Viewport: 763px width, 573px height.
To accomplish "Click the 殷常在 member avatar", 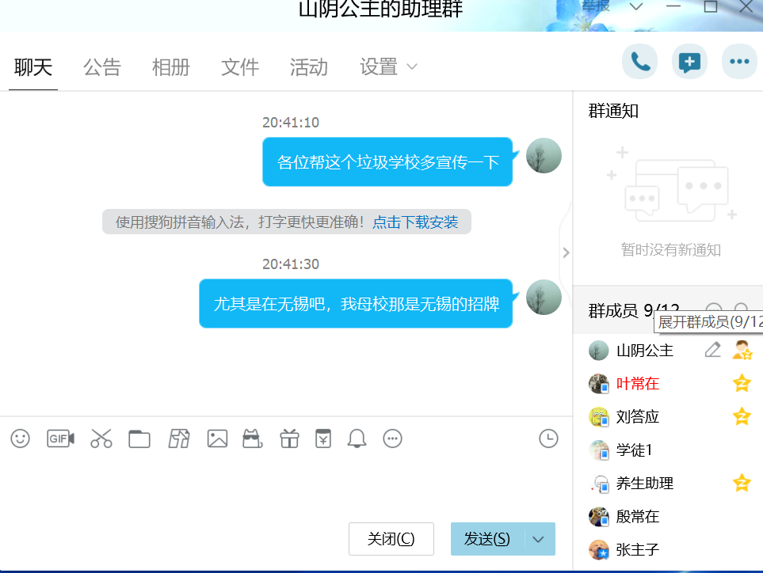I will [x=598, y=516].
